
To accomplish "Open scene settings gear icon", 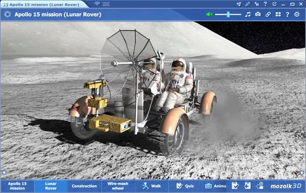I will 297,14.
